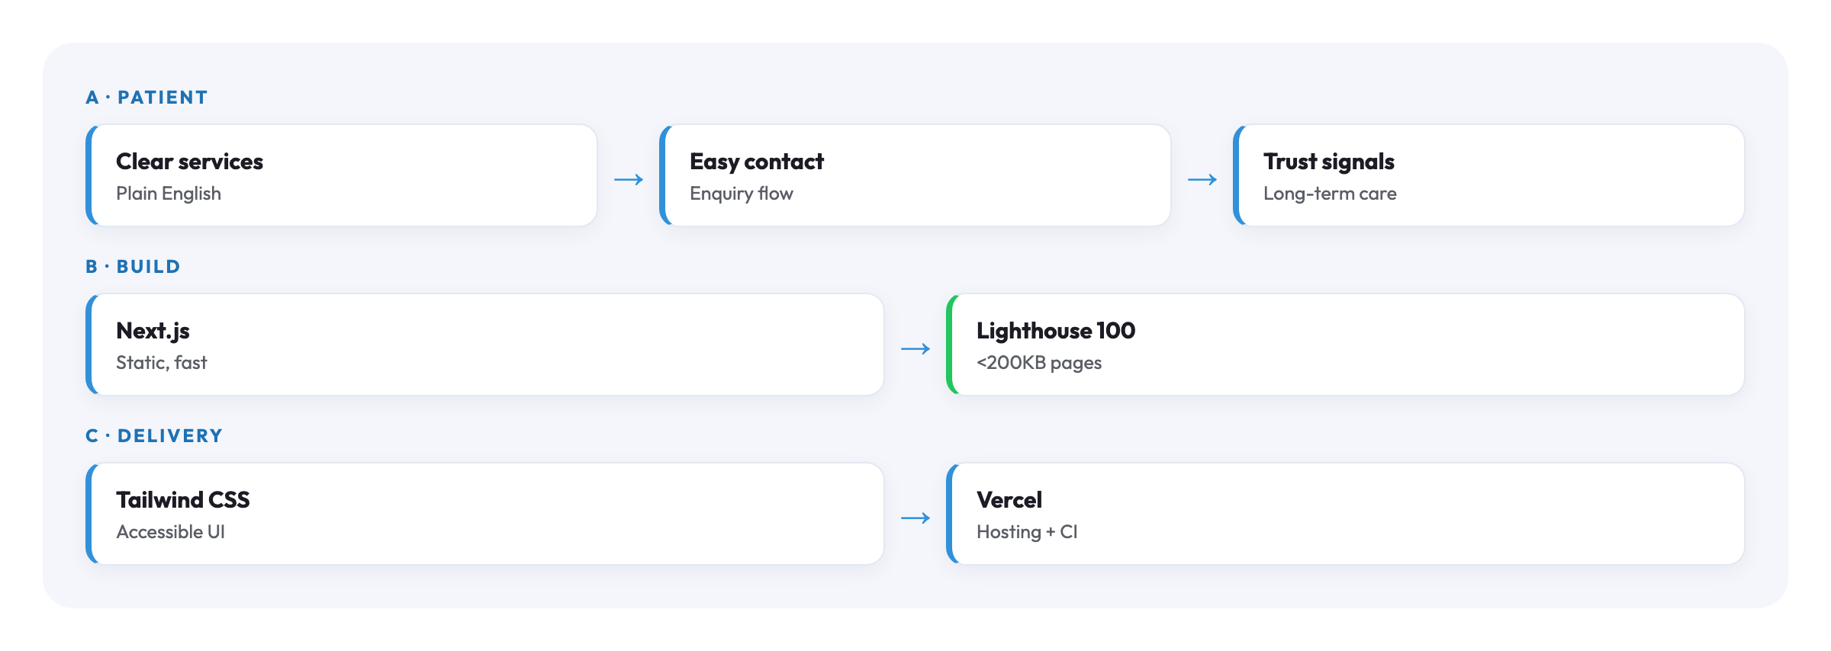Select the Tailwind CSS card
1831x651 pixels.
point(485,514)
